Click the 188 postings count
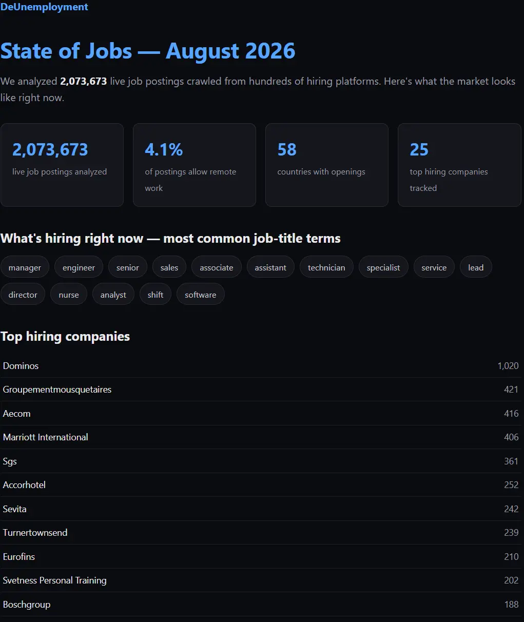524x622 pixels. pyautogui.click(x=511, y=605)
